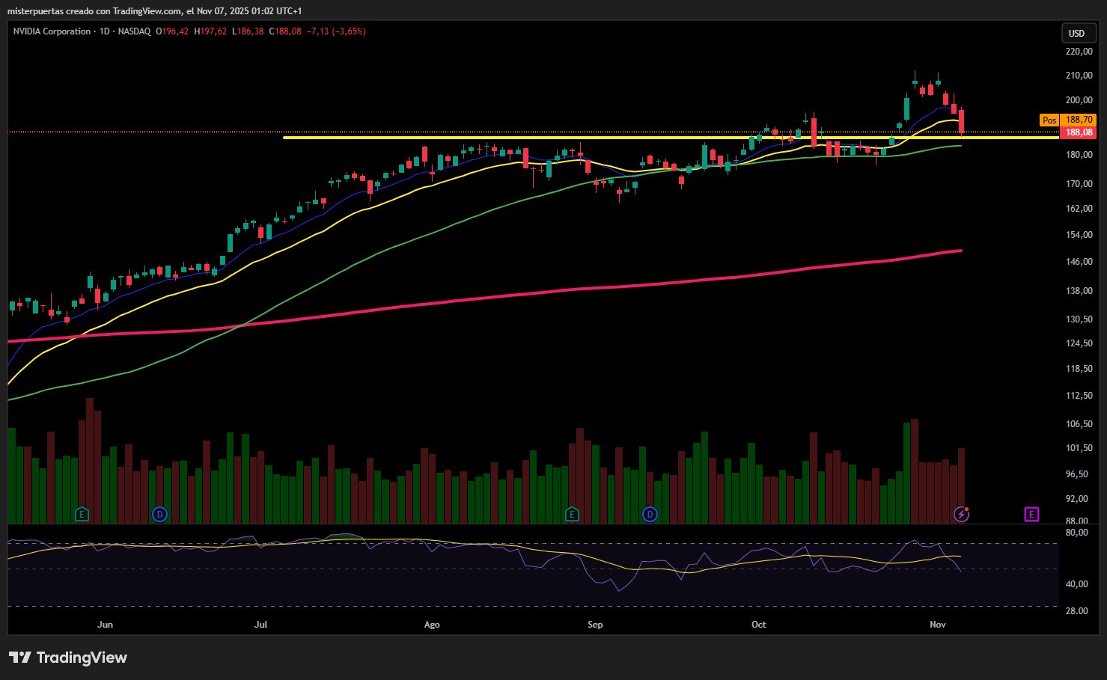The height and width of the screenshot is (680, 1107).
Task: Click the open value O196,42
Action: pos(172,31)
